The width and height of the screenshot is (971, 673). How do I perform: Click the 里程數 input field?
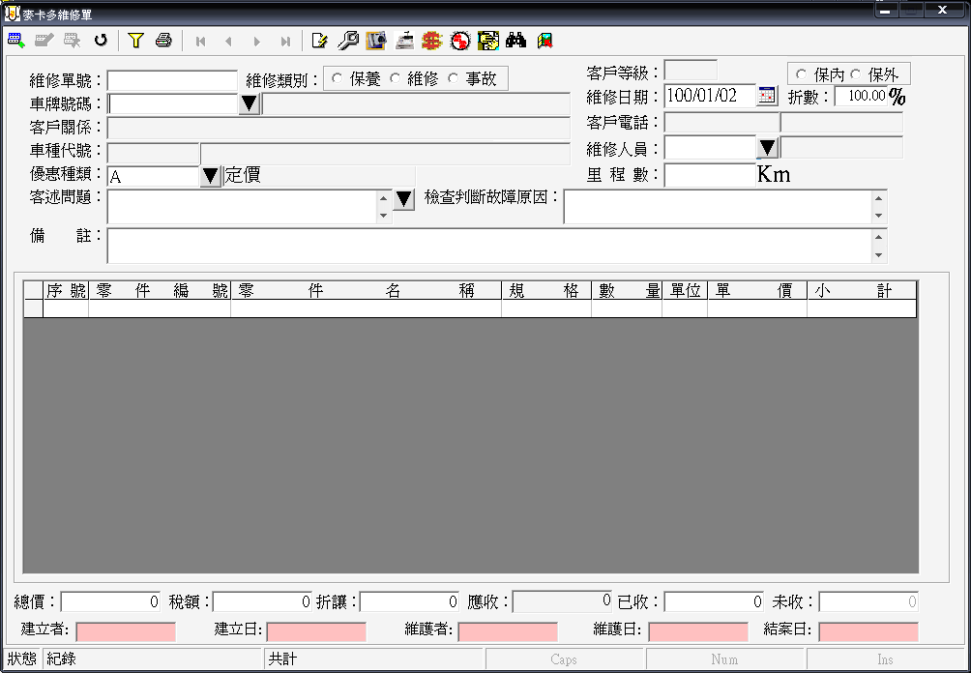pos(709,175)
